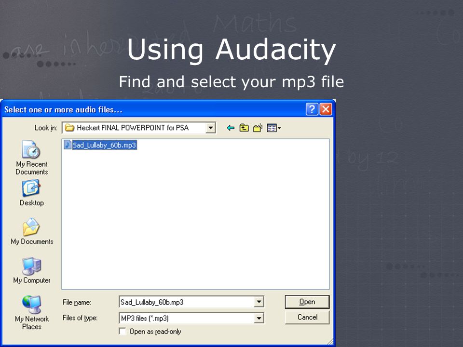Click inside the File name field
463x347 pixels.
coord(187,302)
